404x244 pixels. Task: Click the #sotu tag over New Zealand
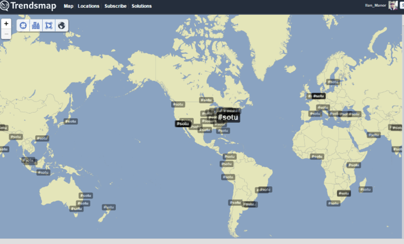(109, 207)
